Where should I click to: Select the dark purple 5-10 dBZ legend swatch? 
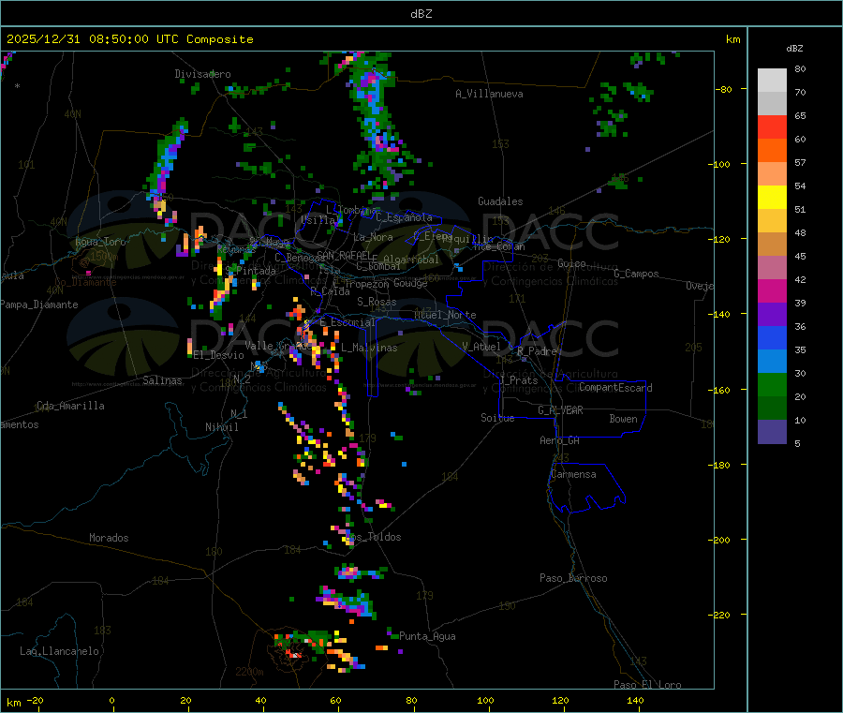click(x=772, y=432)
